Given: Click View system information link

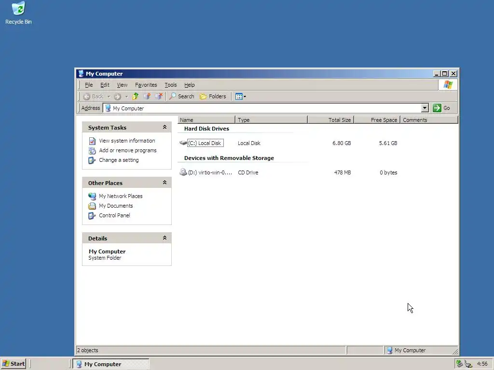Looking at the screenshot, I should click(127, 141).
